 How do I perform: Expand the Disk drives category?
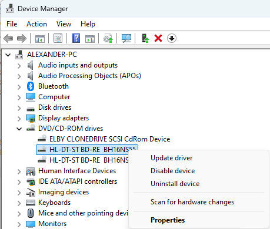[x=19, y=108]
